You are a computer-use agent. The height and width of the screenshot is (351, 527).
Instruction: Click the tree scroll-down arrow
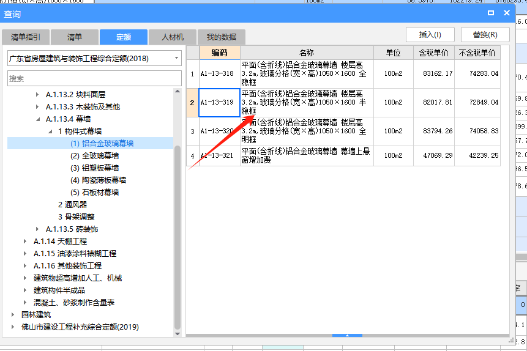(178, 334)
